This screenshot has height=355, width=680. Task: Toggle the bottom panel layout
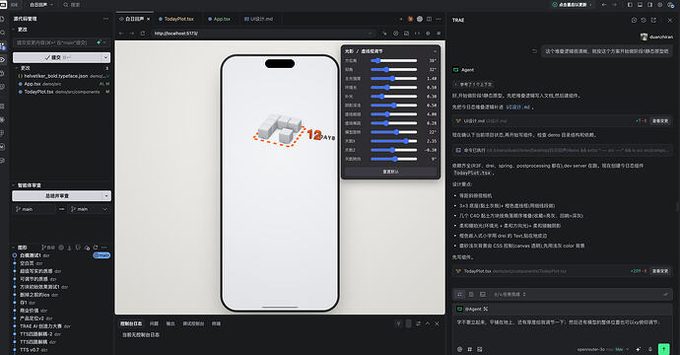pos(640,5)
